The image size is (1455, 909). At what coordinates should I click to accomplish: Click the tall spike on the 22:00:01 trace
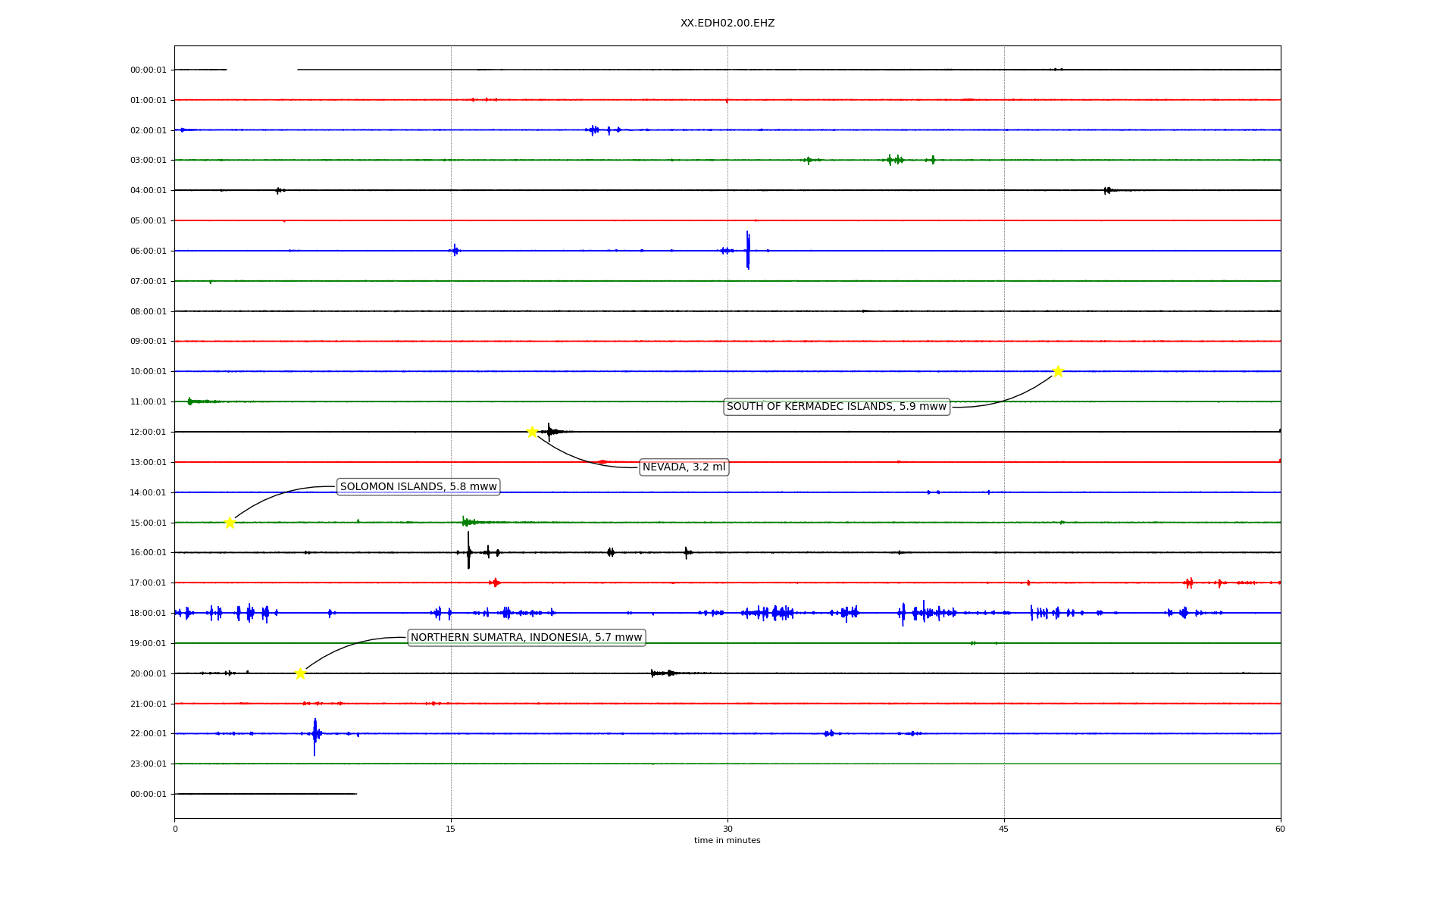click(x=314, y=735)
